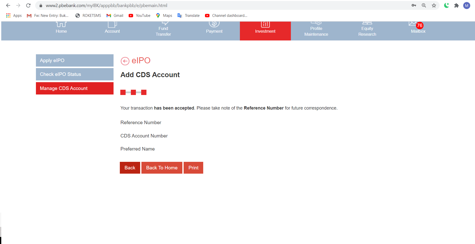
Task: Go back with browser back arrow
Action: point(8,6)
